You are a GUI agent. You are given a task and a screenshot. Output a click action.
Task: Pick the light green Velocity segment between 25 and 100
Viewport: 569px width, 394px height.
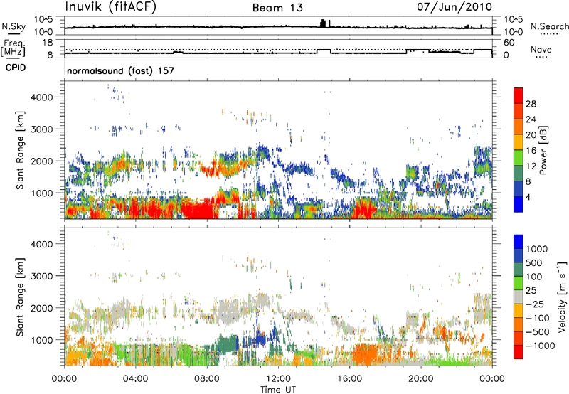pos(519,283)
